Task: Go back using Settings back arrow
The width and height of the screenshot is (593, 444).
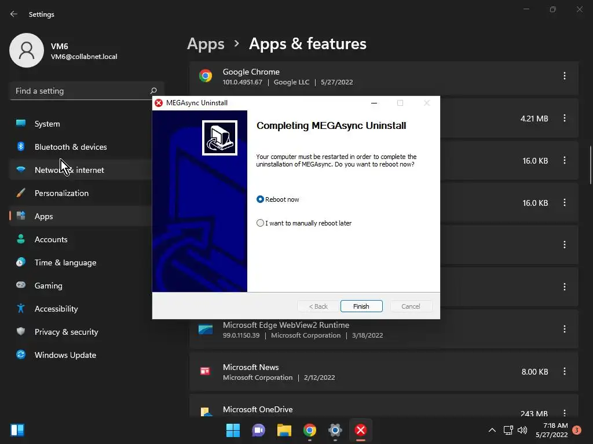Action: tap(14, 14)
